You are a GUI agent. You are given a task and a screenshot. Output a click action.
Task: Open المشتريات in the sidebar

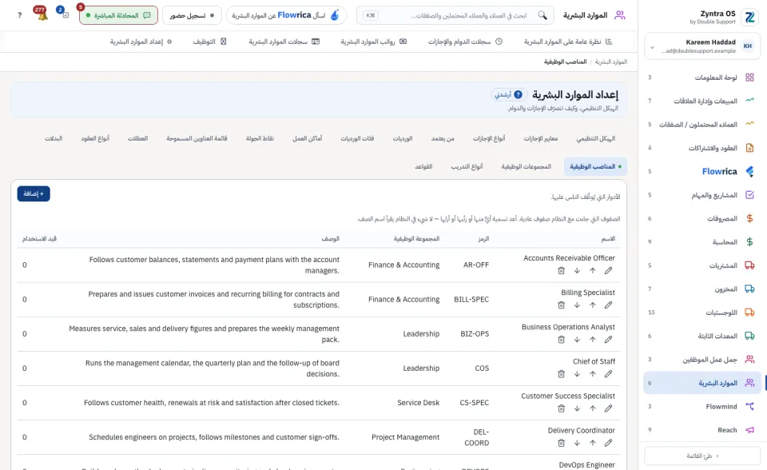point(702,265)
